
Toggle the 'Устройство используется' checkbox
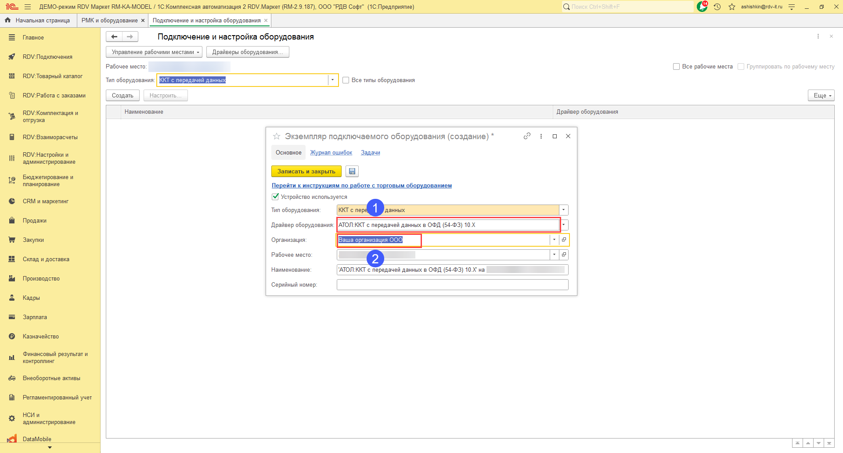point(275,197)
